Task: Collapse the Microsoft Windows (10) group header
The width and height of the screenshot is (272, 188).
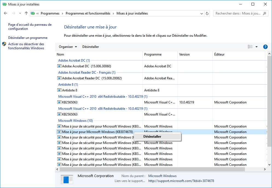Action: [76, 120]
